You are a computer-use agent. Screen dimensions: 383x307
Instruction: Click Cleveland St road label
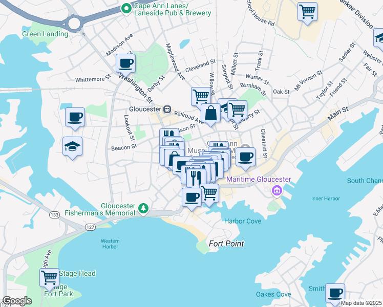tap(200, 65)
